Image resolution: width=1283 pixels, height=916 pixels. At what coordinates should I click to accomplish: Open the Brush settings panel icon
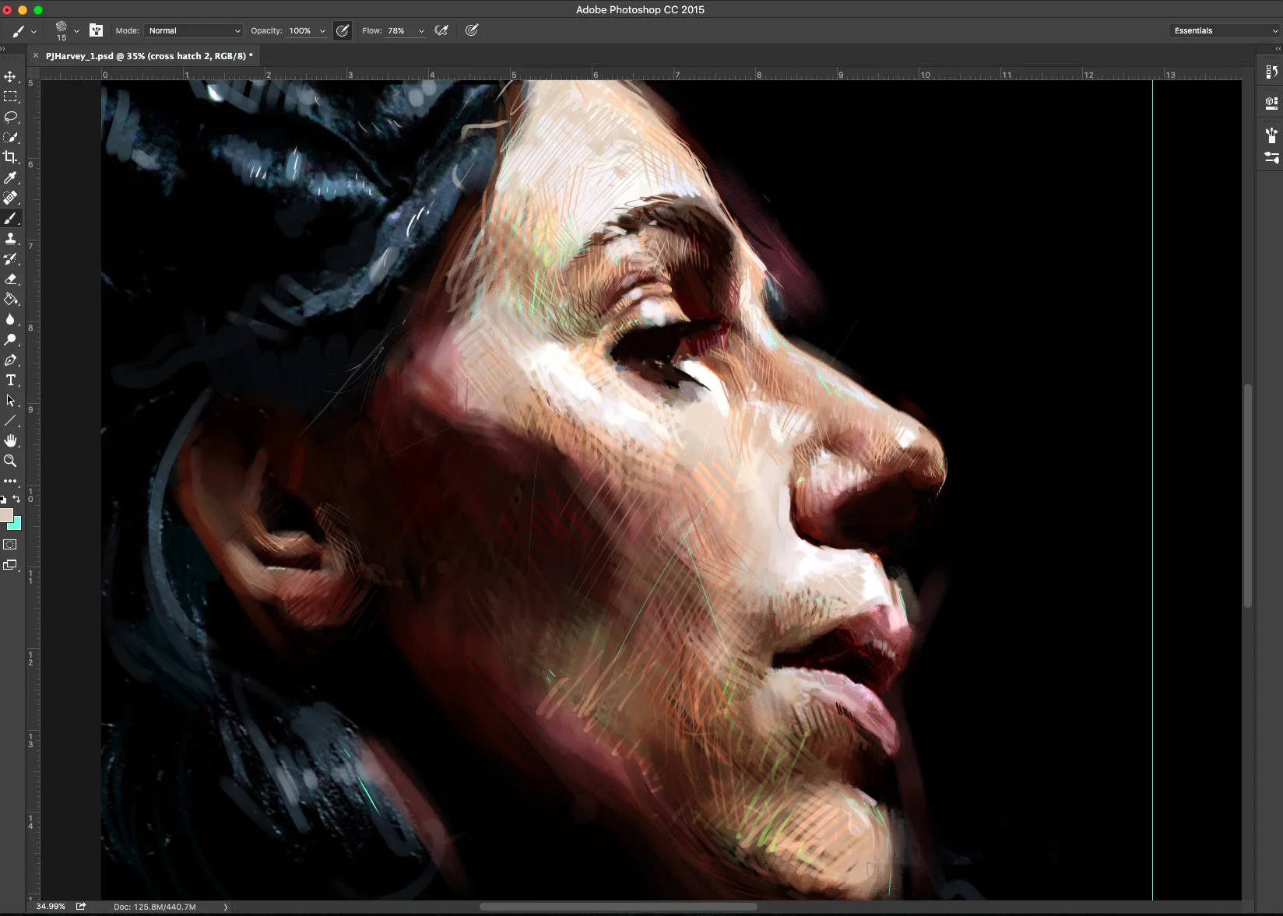point(1271,157)
